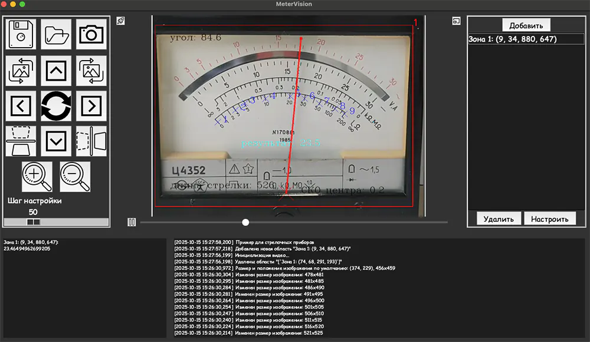Click the log line 'Инициализация видео...'
This screenshot has height=342, width=590.
tap(231, 255)
